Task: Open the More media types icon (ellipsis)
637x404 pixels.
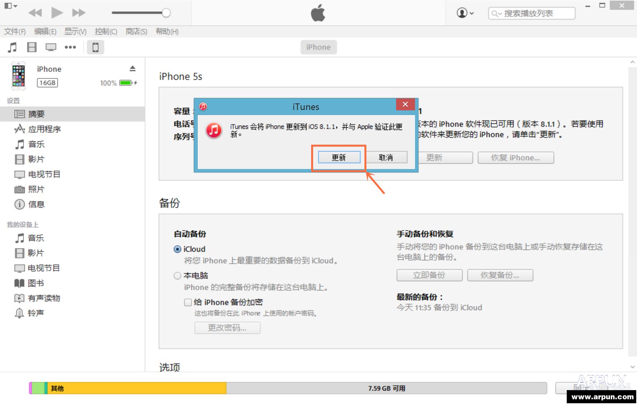Action: tap(71, 47)
